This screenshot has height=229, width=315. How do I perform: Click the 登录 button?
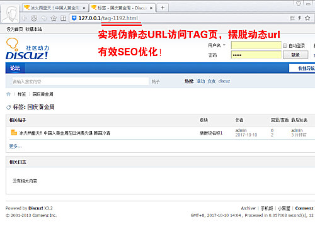(295, 55)
